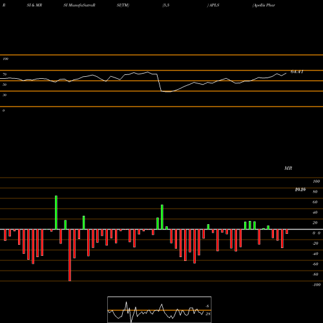Click the '(5,5' parameter text in the header
323x323 pixels.
click(x=166, y=5)
